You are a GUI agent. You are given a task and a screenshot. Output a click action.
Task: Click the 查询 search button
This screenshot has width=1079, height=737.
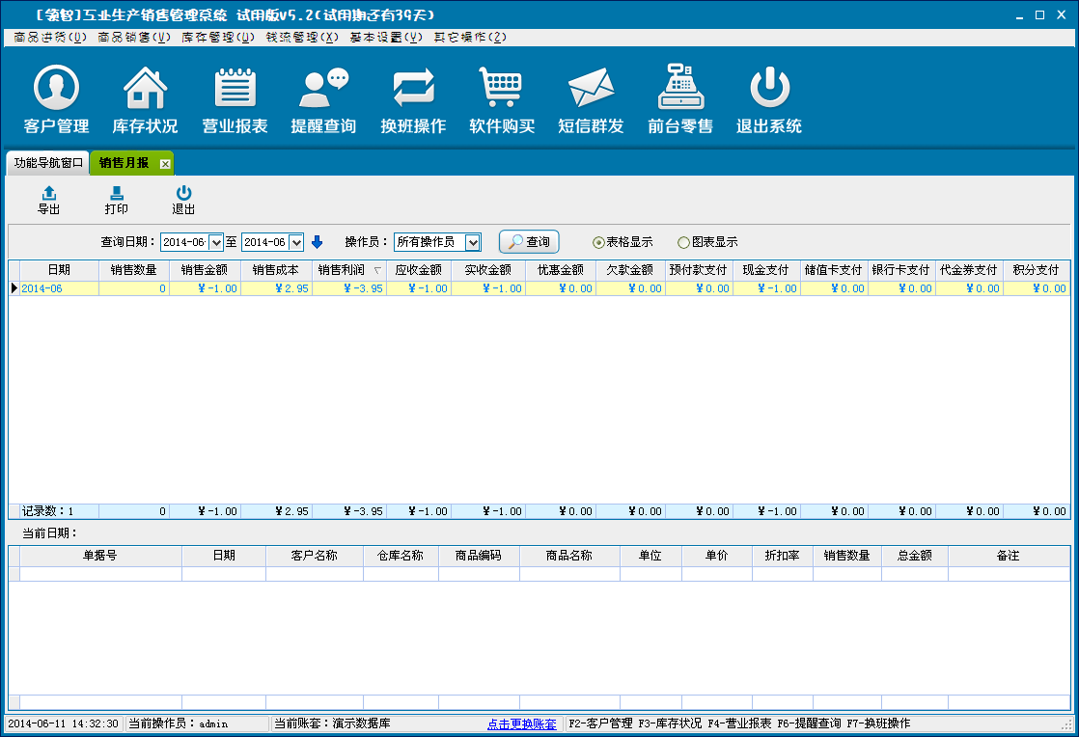pyautogui.click(x=529, y=242)
